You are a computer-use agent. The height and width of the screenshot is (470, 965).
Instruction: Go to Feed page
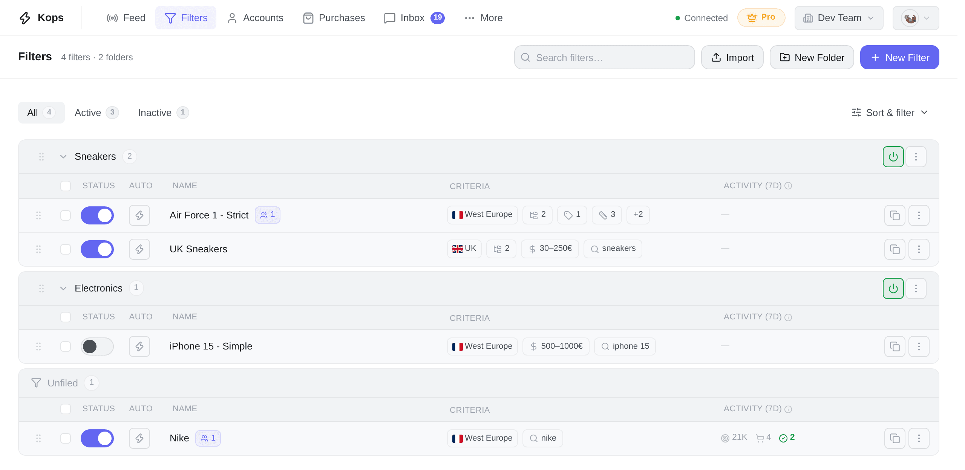[126, 18]
